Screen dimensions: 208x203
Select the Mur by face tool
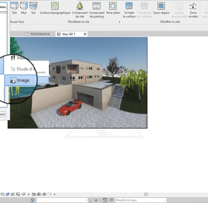coord(24,8)
